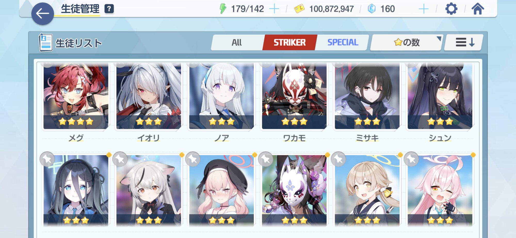
Task: Toggle the sort order arrow button
Action: pyautogui.click(x=464, y=42)
